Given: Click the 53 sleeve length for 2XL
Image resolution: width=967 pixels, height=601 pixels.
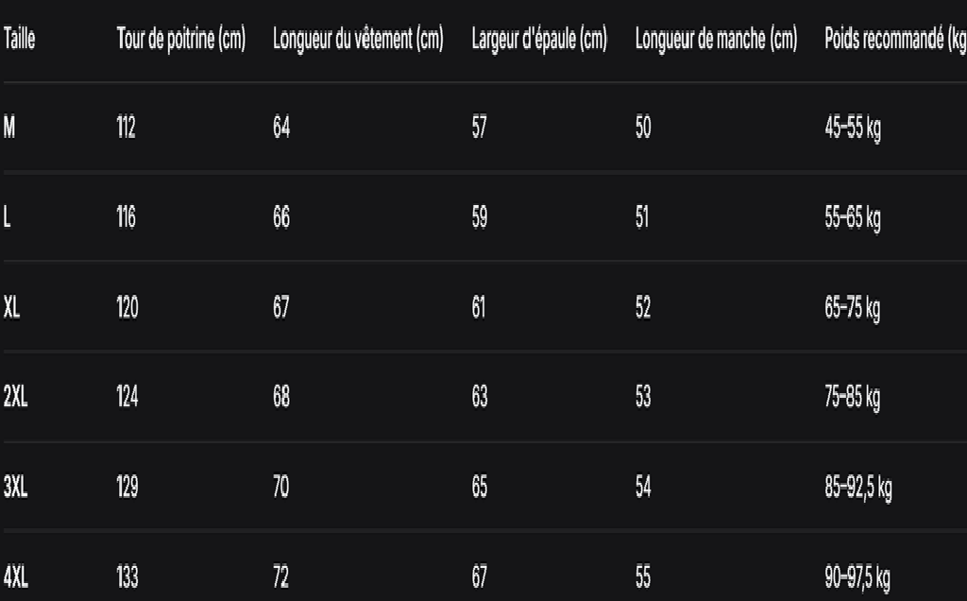Looking at the screenshot, I should (x=643, y=396).
